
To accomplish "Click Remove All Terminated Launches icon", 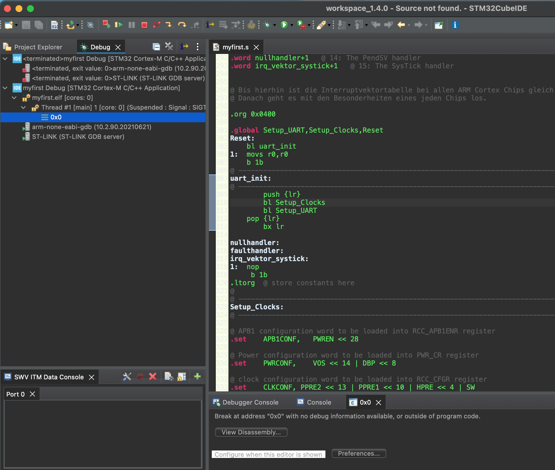I will point(169,46).
